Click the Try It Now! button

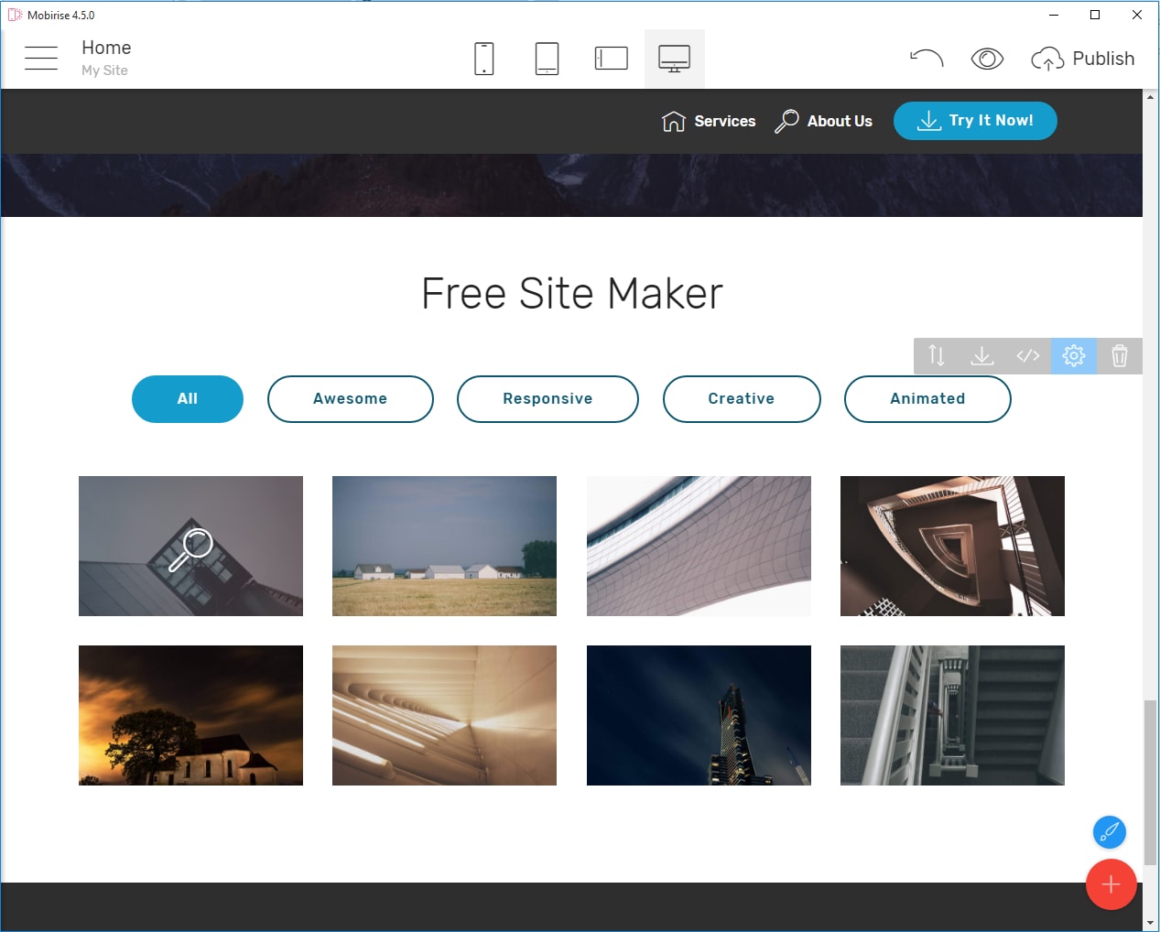pyautogui.click(x=975, y=121)
